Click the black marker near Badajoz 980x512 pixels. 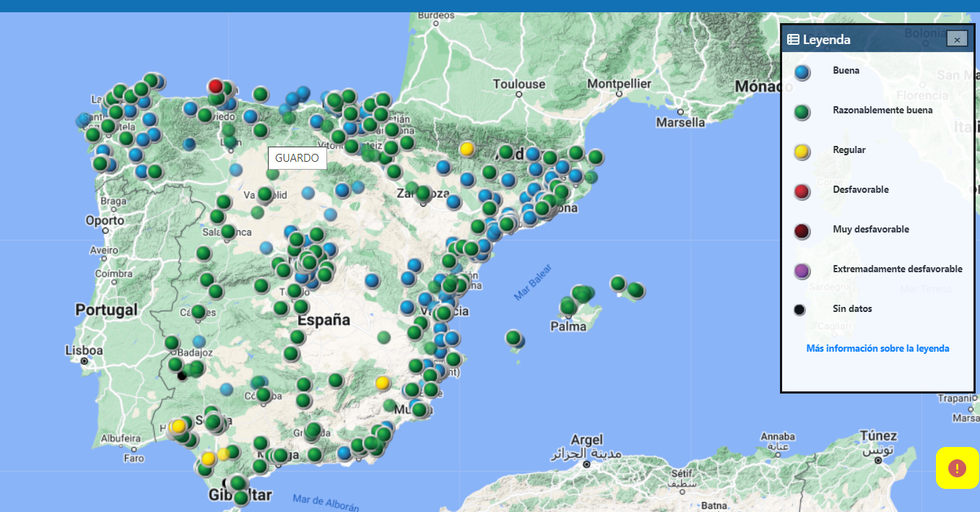point(182,376)
